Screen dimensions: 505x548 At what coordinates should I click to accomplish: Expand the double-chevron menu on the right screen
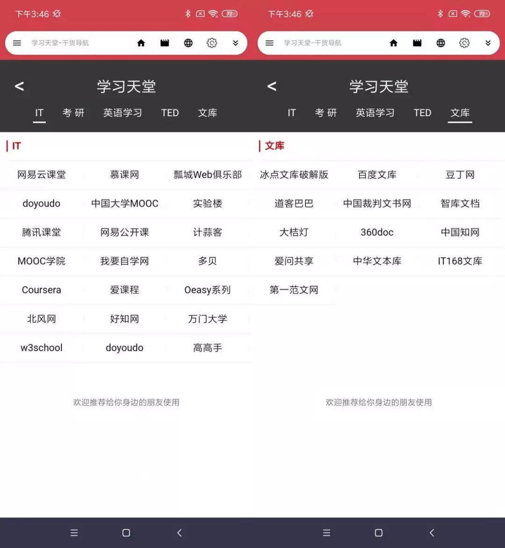488,43
